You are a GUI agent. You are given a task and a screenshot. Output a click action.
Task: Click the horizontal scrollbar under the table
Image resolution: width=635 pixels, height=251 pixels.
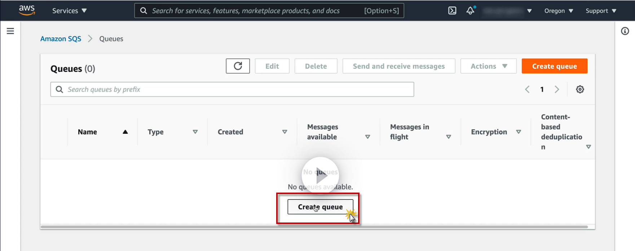coord(314,227)
